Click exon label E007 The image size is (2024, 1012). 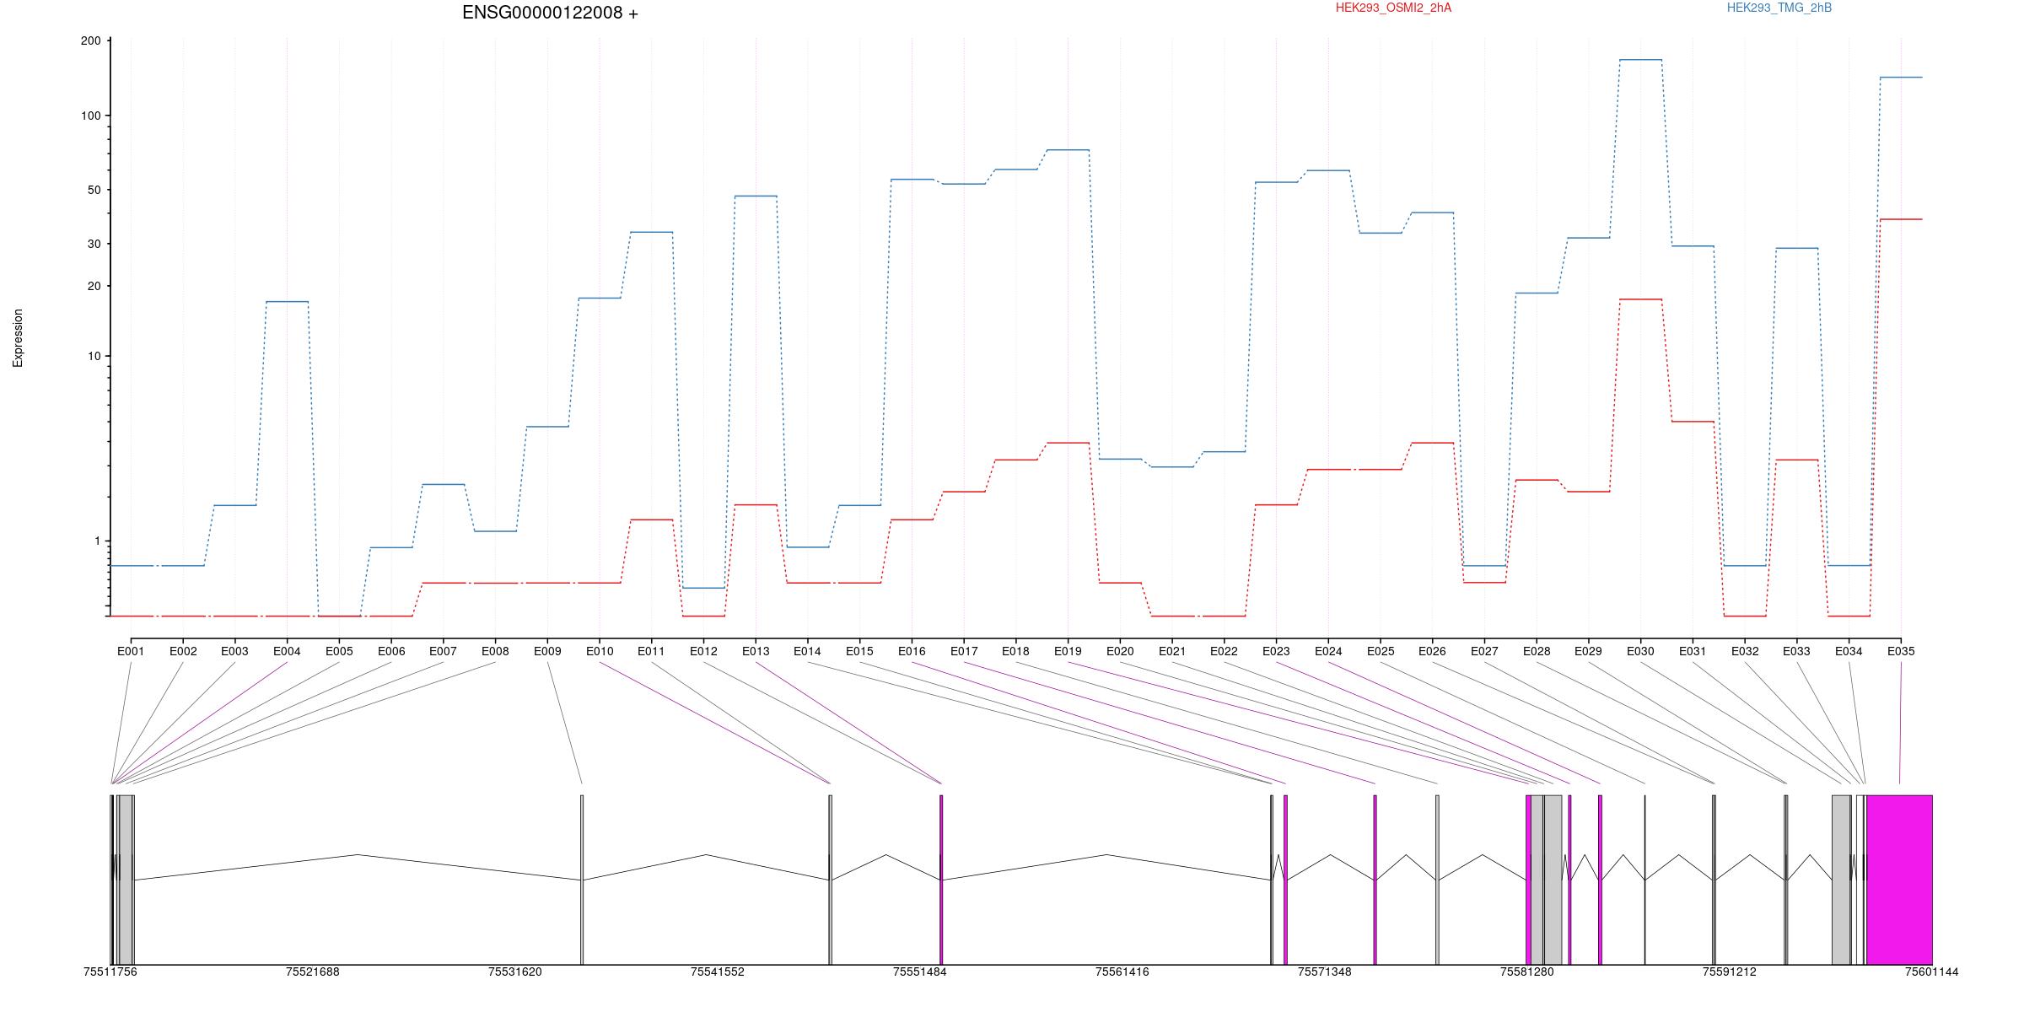443,651
